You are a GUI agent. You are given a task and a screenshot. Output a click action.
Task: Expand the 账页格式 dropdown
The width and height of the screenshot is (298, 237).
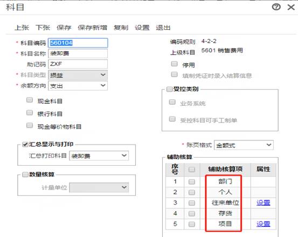(x=244, y=145)
